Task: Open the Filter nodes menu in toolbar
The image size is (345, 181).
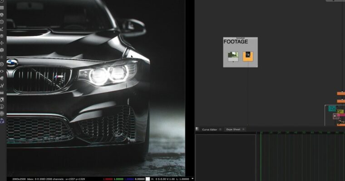Action: point(2,22)
